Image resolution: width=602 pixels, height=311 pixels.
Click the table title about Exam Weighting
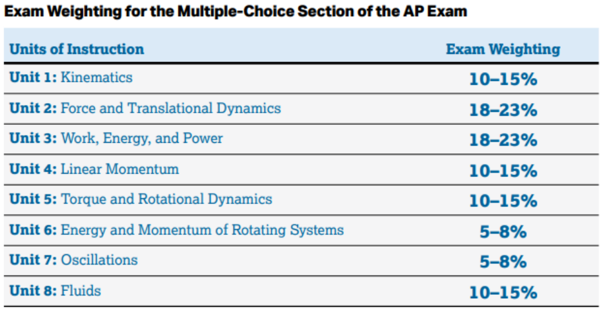click(235, 12)
